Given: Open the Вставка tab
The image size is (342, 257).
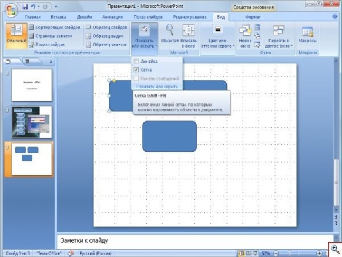Looking at the screenshot, I should coord(58,17).
